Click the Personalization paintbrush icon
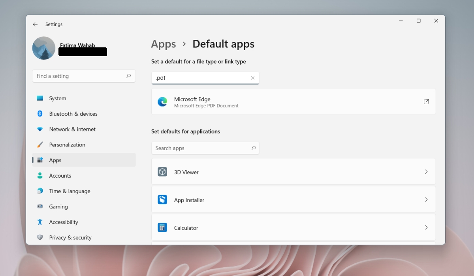Image resolution: width=474 pixels, height=276 pixels. tap(40, 145)
